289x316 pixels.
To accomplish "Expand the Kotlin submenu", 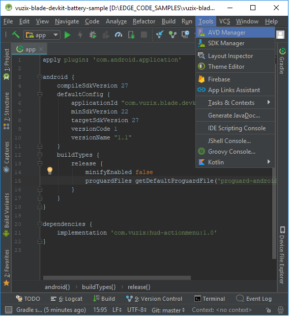I will point(235,162).
